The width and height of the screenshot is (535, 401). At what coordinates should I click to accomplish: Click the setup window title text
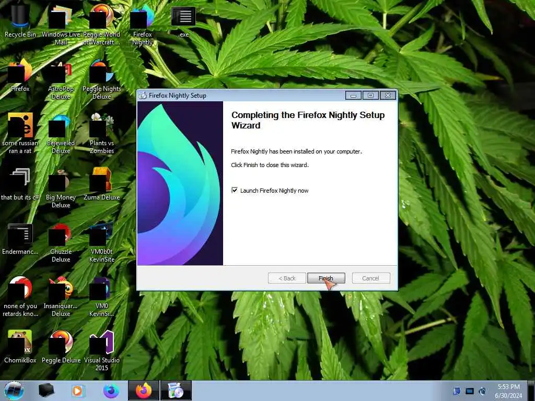point(178,96)
